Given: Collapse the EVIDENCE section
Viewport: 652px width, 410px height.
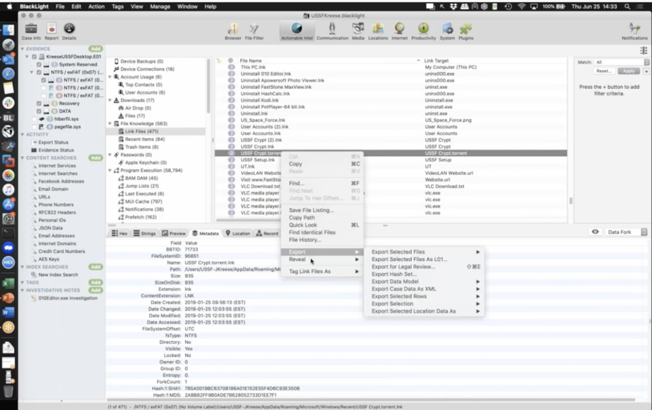Looking at the screenshot, I should tap(22, 49).
